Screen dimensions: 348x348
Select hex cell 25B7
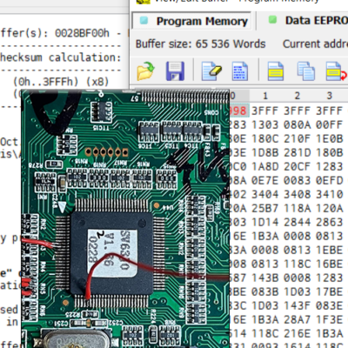(265, 208)
